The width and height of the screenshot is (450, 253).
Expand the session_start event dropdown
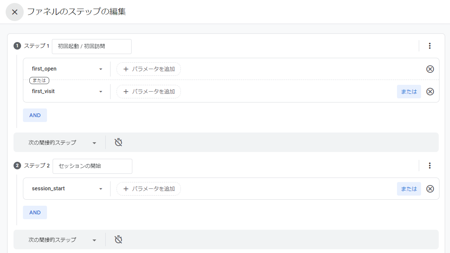(100, 189)
